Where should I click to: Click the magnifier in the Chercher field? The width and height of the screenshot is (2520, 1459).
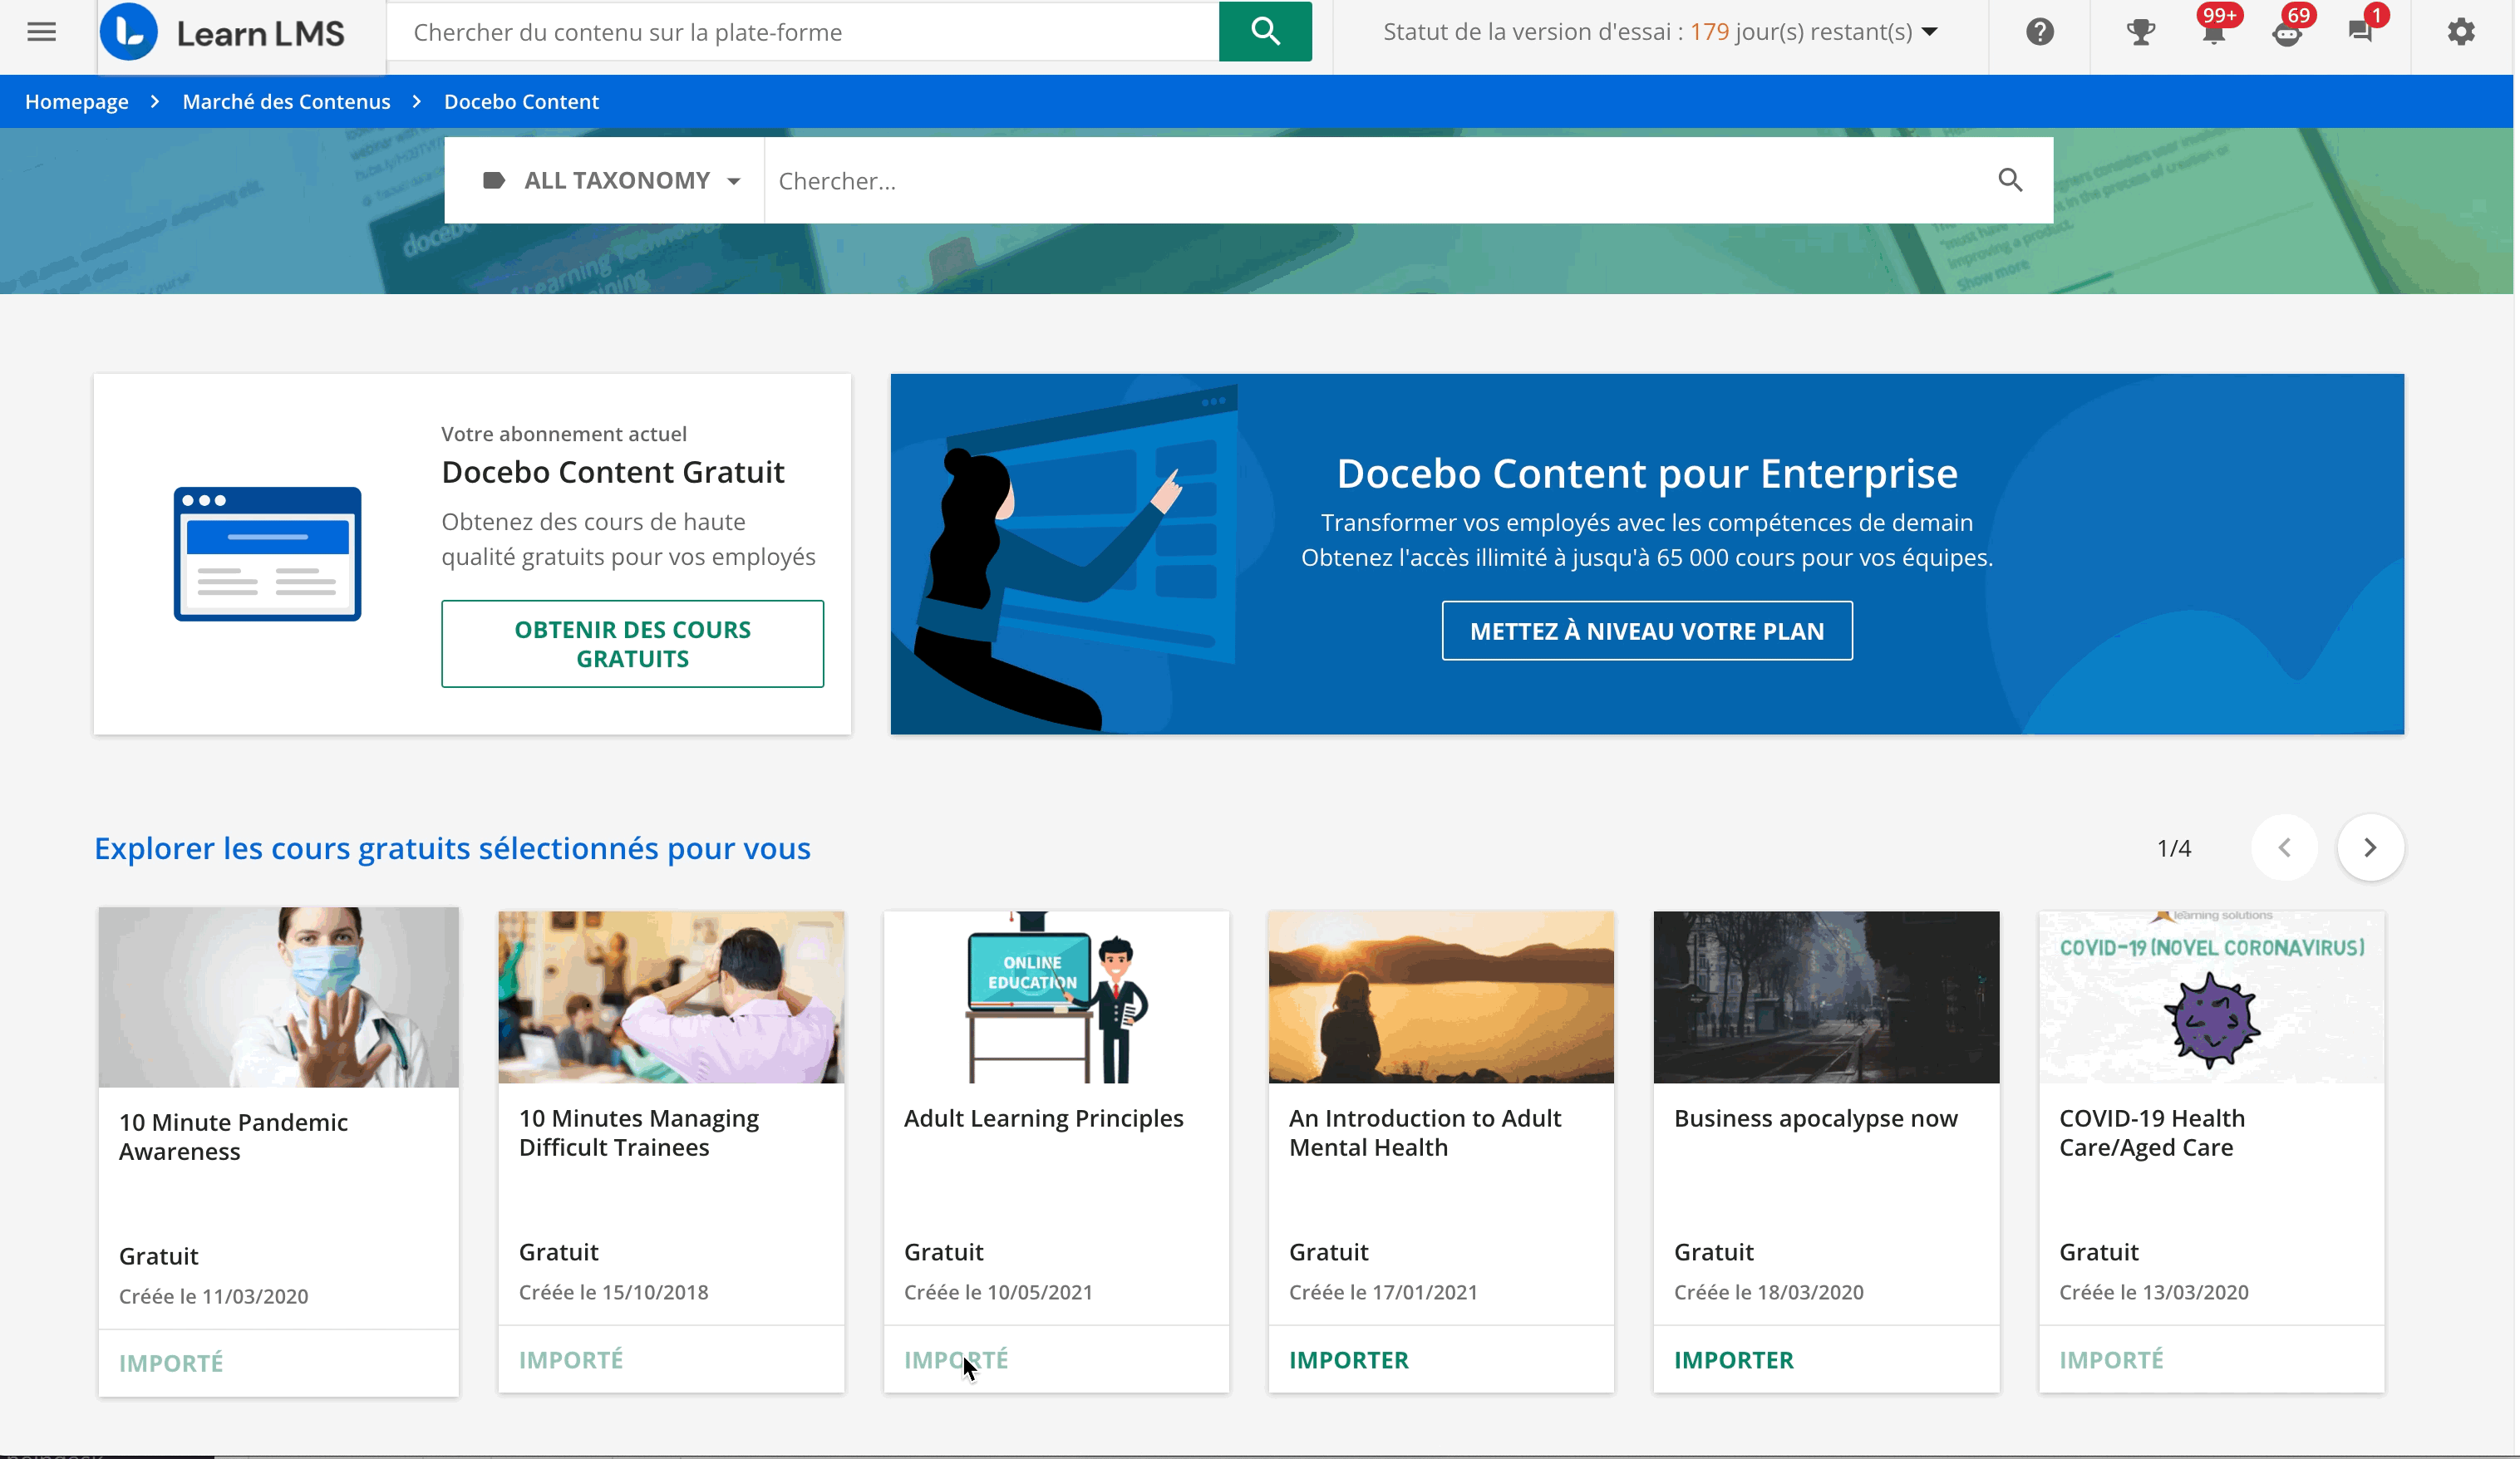coord(2010,181)
